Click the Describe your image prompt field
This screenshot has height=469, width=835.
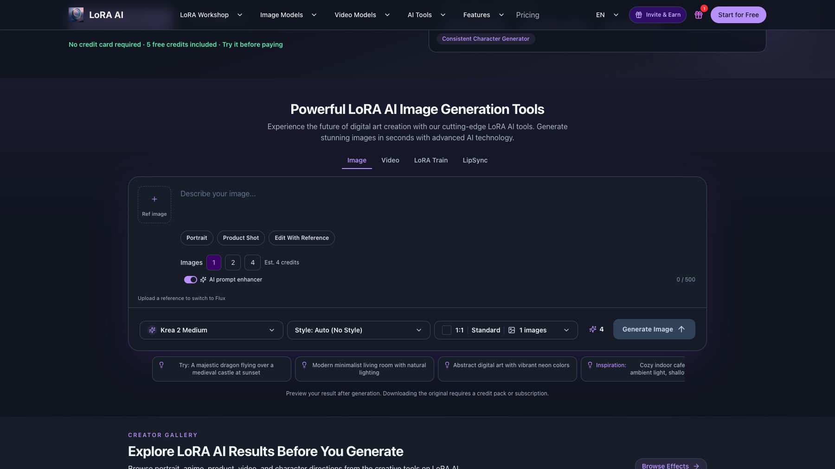(x=437, y=204)
